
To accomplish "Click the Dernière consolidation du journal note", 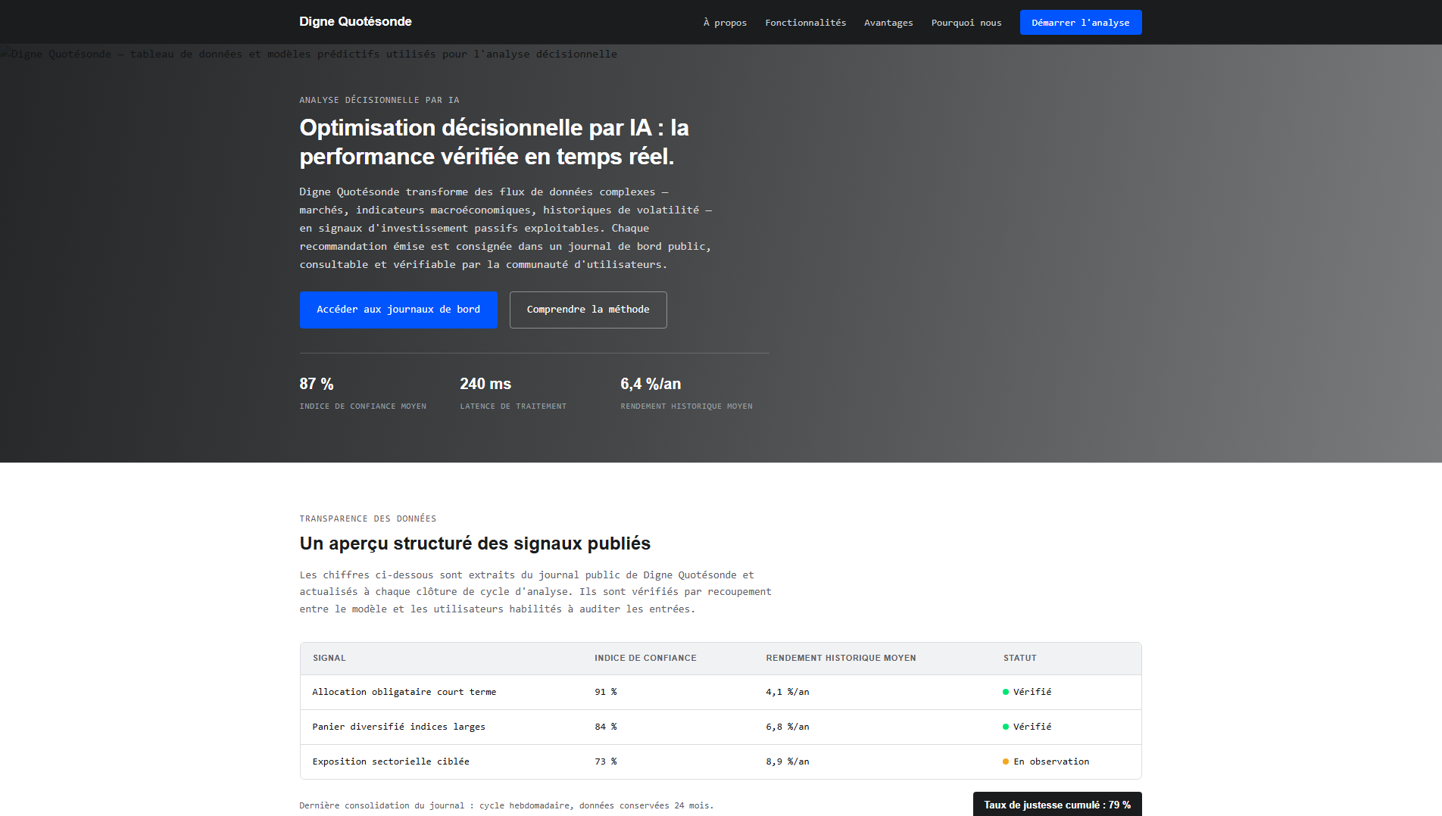I will [507, 805].
